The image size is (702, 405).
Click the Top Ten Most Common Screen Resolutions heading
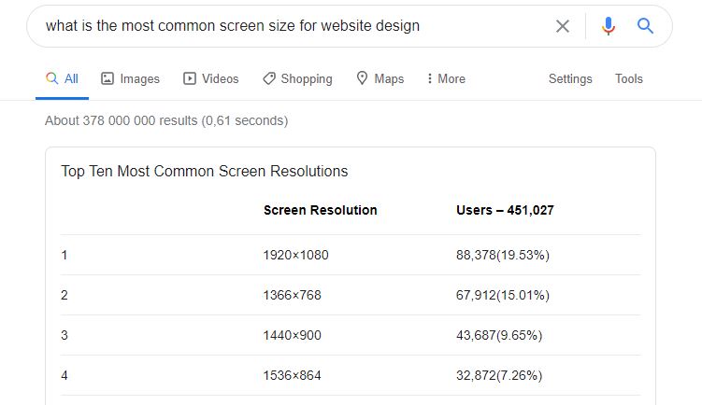tap(204, 171)
